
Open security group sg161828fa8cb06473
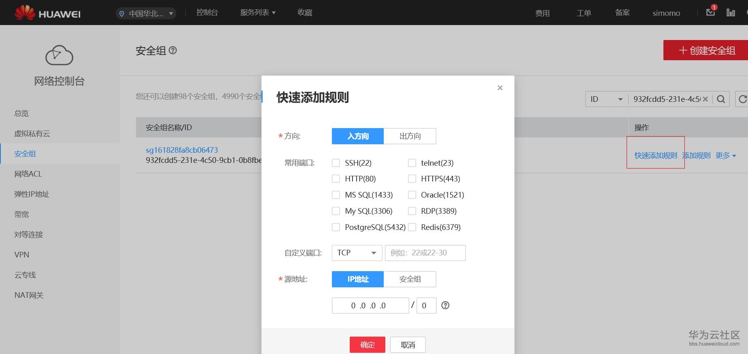pyautogui.click(x=182, y=150)
